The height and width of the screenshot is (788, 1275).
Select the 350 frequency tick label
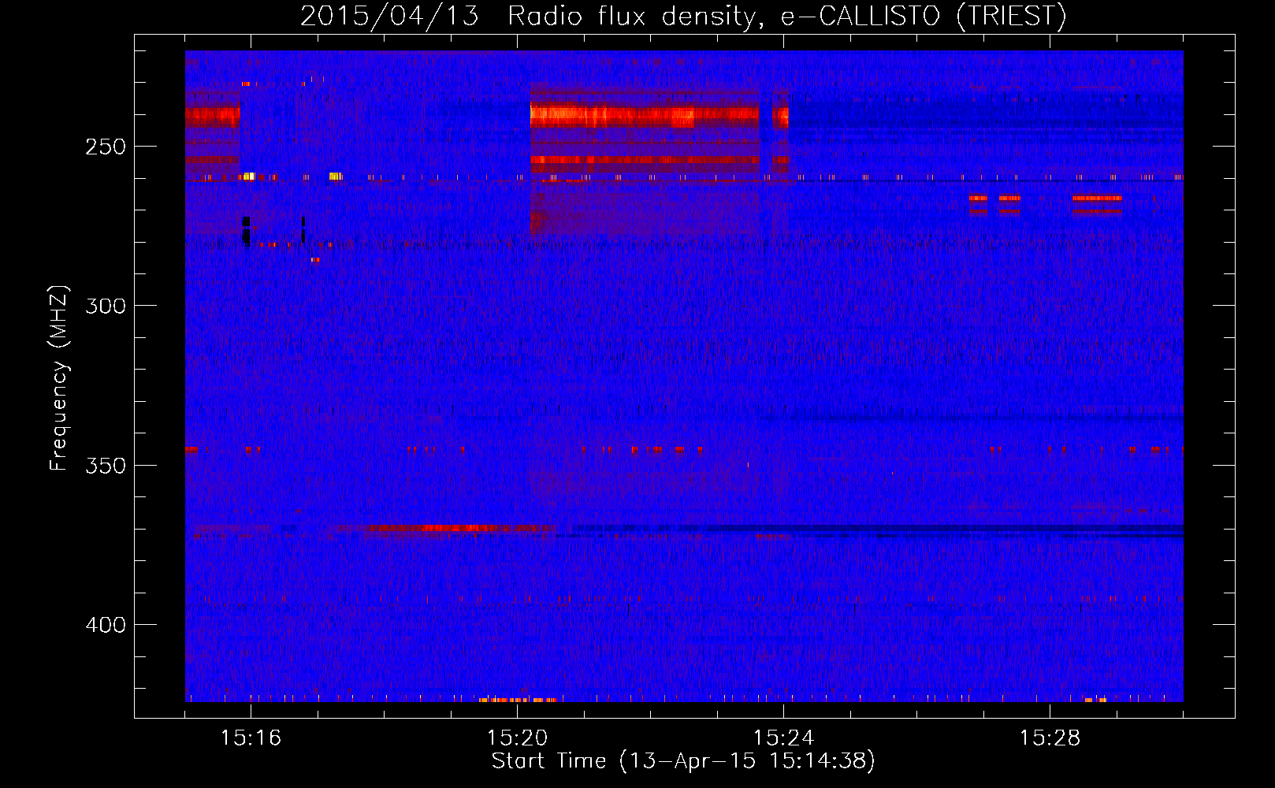tap(106, 466)
